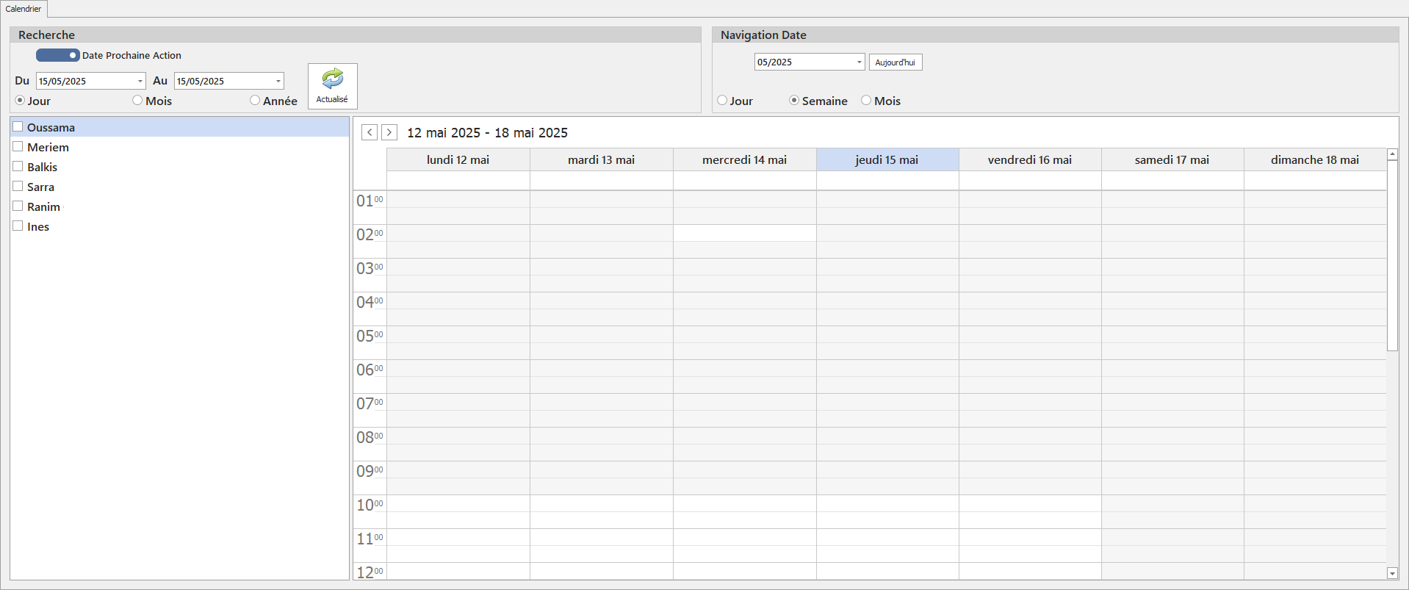The width and height of the screenshot is (1409, 590).
Task: Switch to the Calendrier tab
Action: point(24,9)
